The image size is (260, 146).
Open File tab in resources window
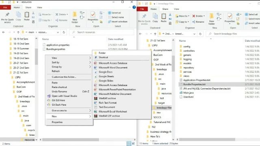click(5, 7)
